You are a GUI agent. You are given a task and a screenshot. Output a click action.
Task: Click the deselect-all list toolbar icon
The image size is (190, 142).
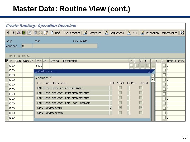tap(30, 33)
